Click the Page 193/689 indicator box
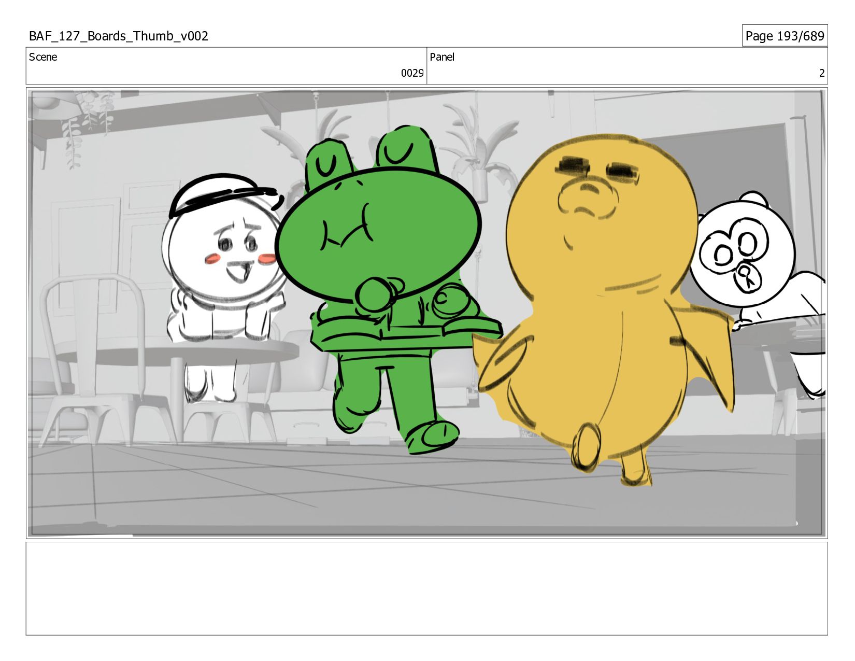The width and height of the screenshot is (855, 661). pyautogui.click(x=785, y=36)
